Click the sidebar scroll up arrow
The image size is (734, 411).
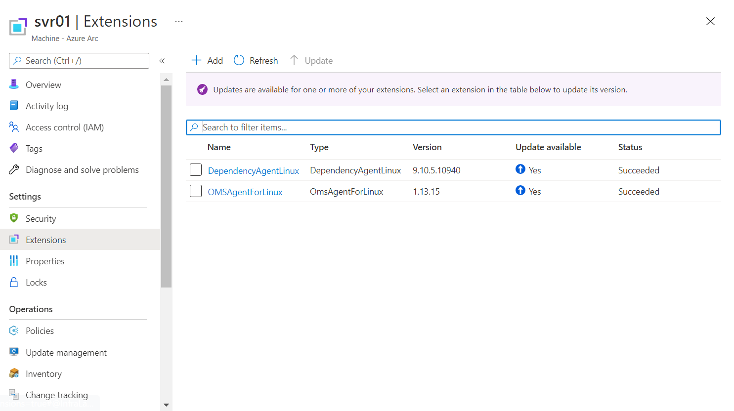[x=166, y=80]
